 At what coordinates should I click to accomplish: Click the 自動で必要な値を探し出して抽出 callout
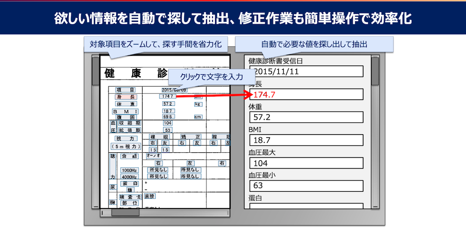[315, 45]
